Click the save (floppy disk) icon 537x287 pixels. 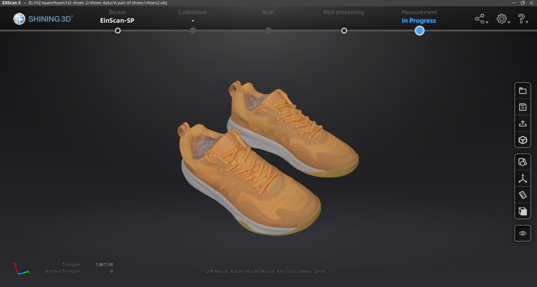523,107
